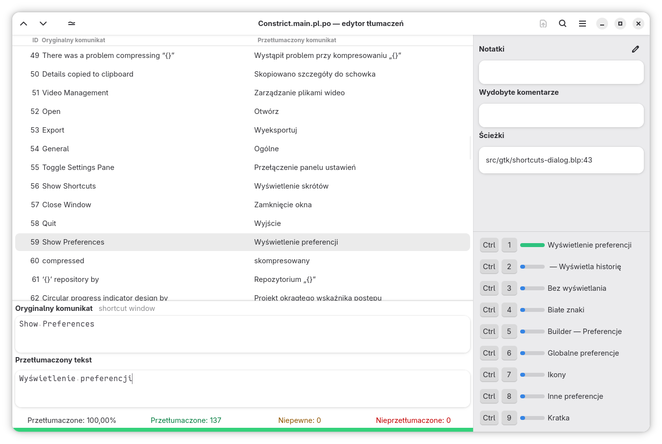Open search with the magnifier icon
Image resolution: width=662 pixels, height=444 pixels.
point(563,24)
